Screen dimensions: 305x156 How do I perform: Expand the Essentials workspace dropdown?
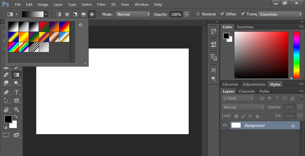coord(280,14)
